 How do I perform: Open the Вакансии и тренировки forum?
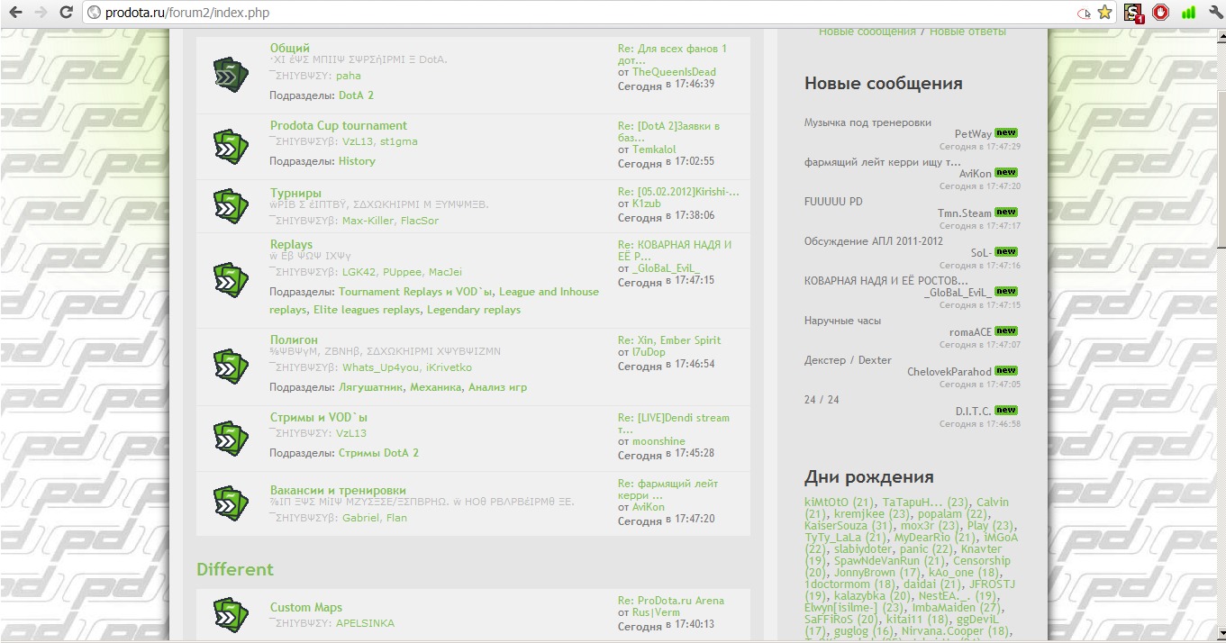(x=338, y=490)
